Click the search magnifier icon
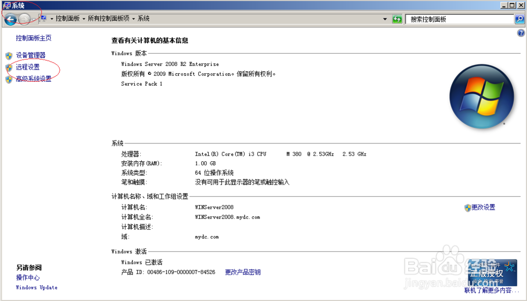 [x=520, y=19]
